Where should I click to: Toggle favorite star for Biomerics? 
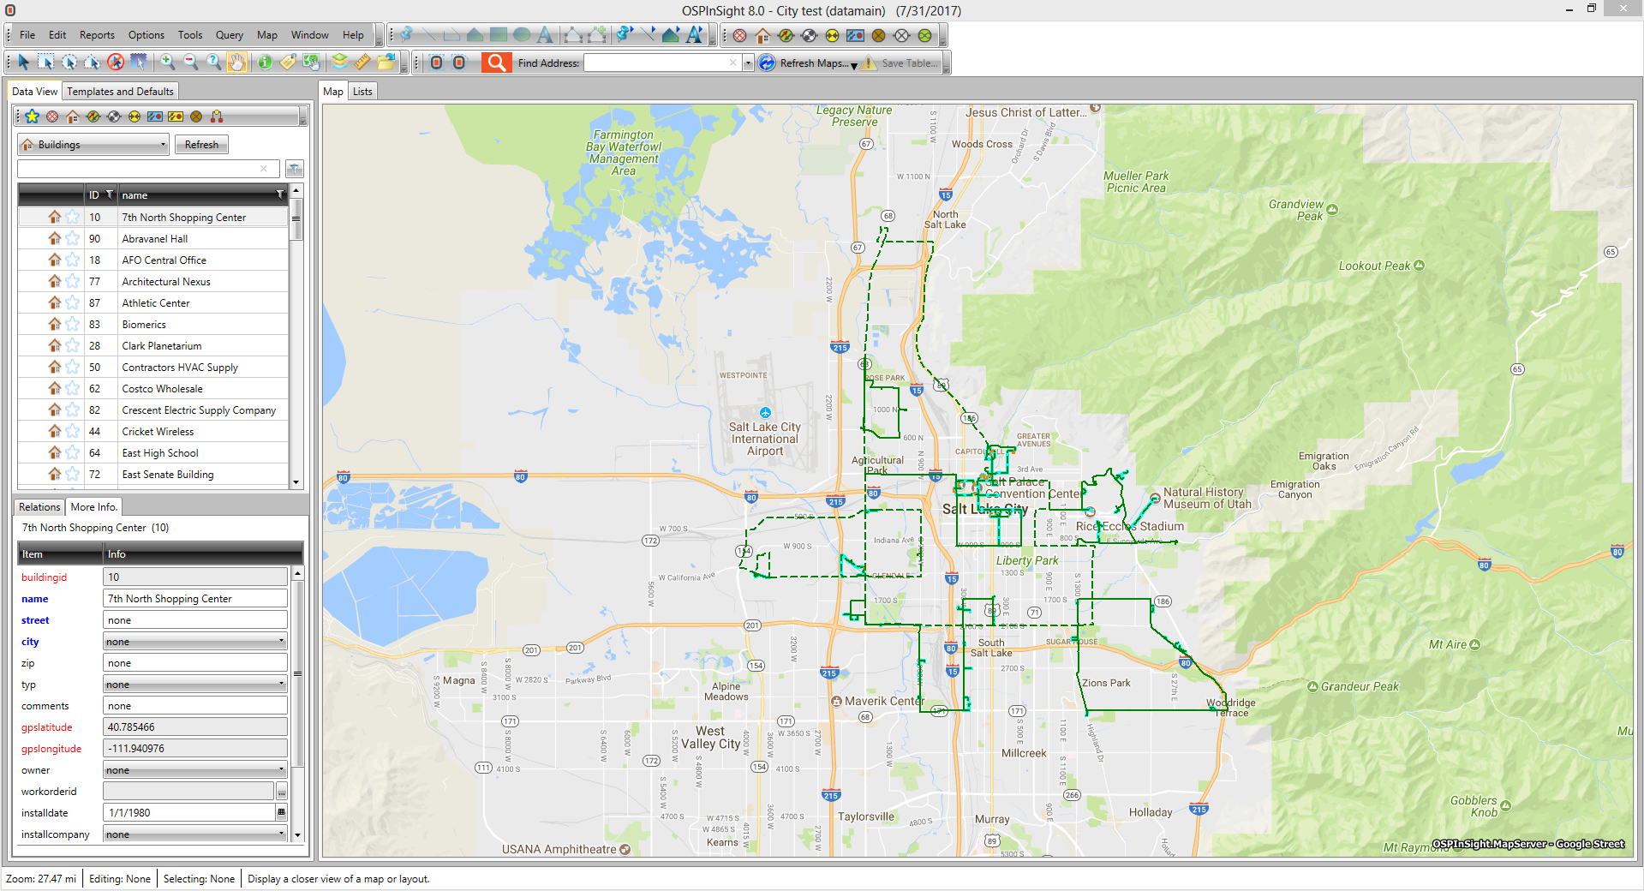tap(72, 325)
